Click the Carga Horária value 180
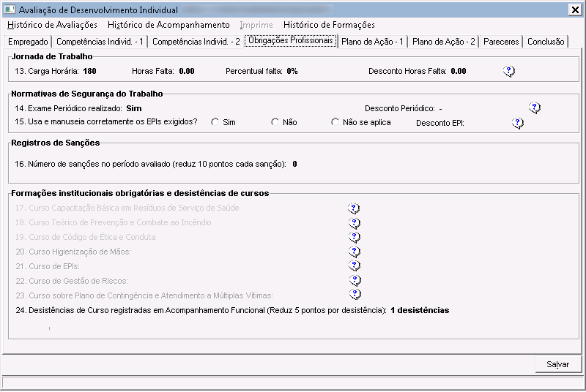 (89, 71)
